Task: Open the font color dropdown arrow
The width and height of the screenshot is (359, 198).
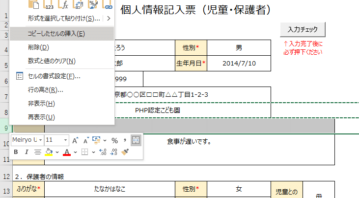Action: 75,152
